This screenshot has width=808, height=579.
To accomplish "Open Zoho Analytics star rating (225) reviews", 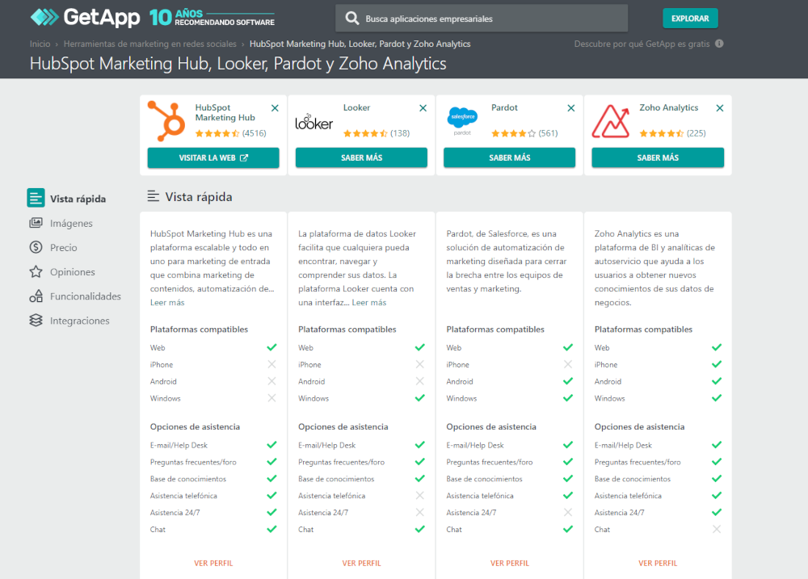I will 673,133.
